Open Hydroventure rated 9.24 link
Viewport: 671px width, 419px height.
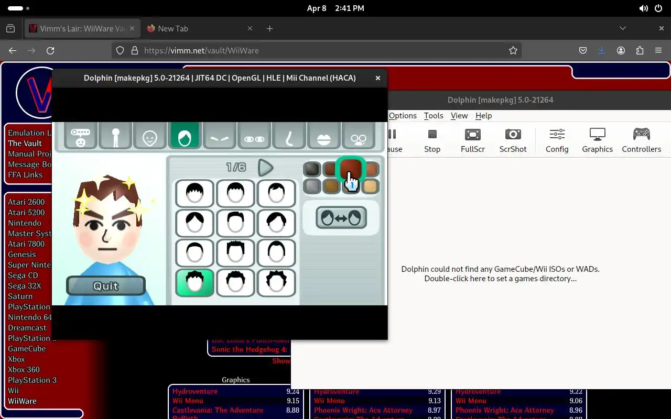195,391
